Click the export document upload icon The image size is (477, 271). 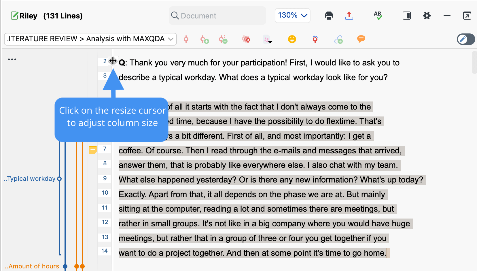click(349, 16)
